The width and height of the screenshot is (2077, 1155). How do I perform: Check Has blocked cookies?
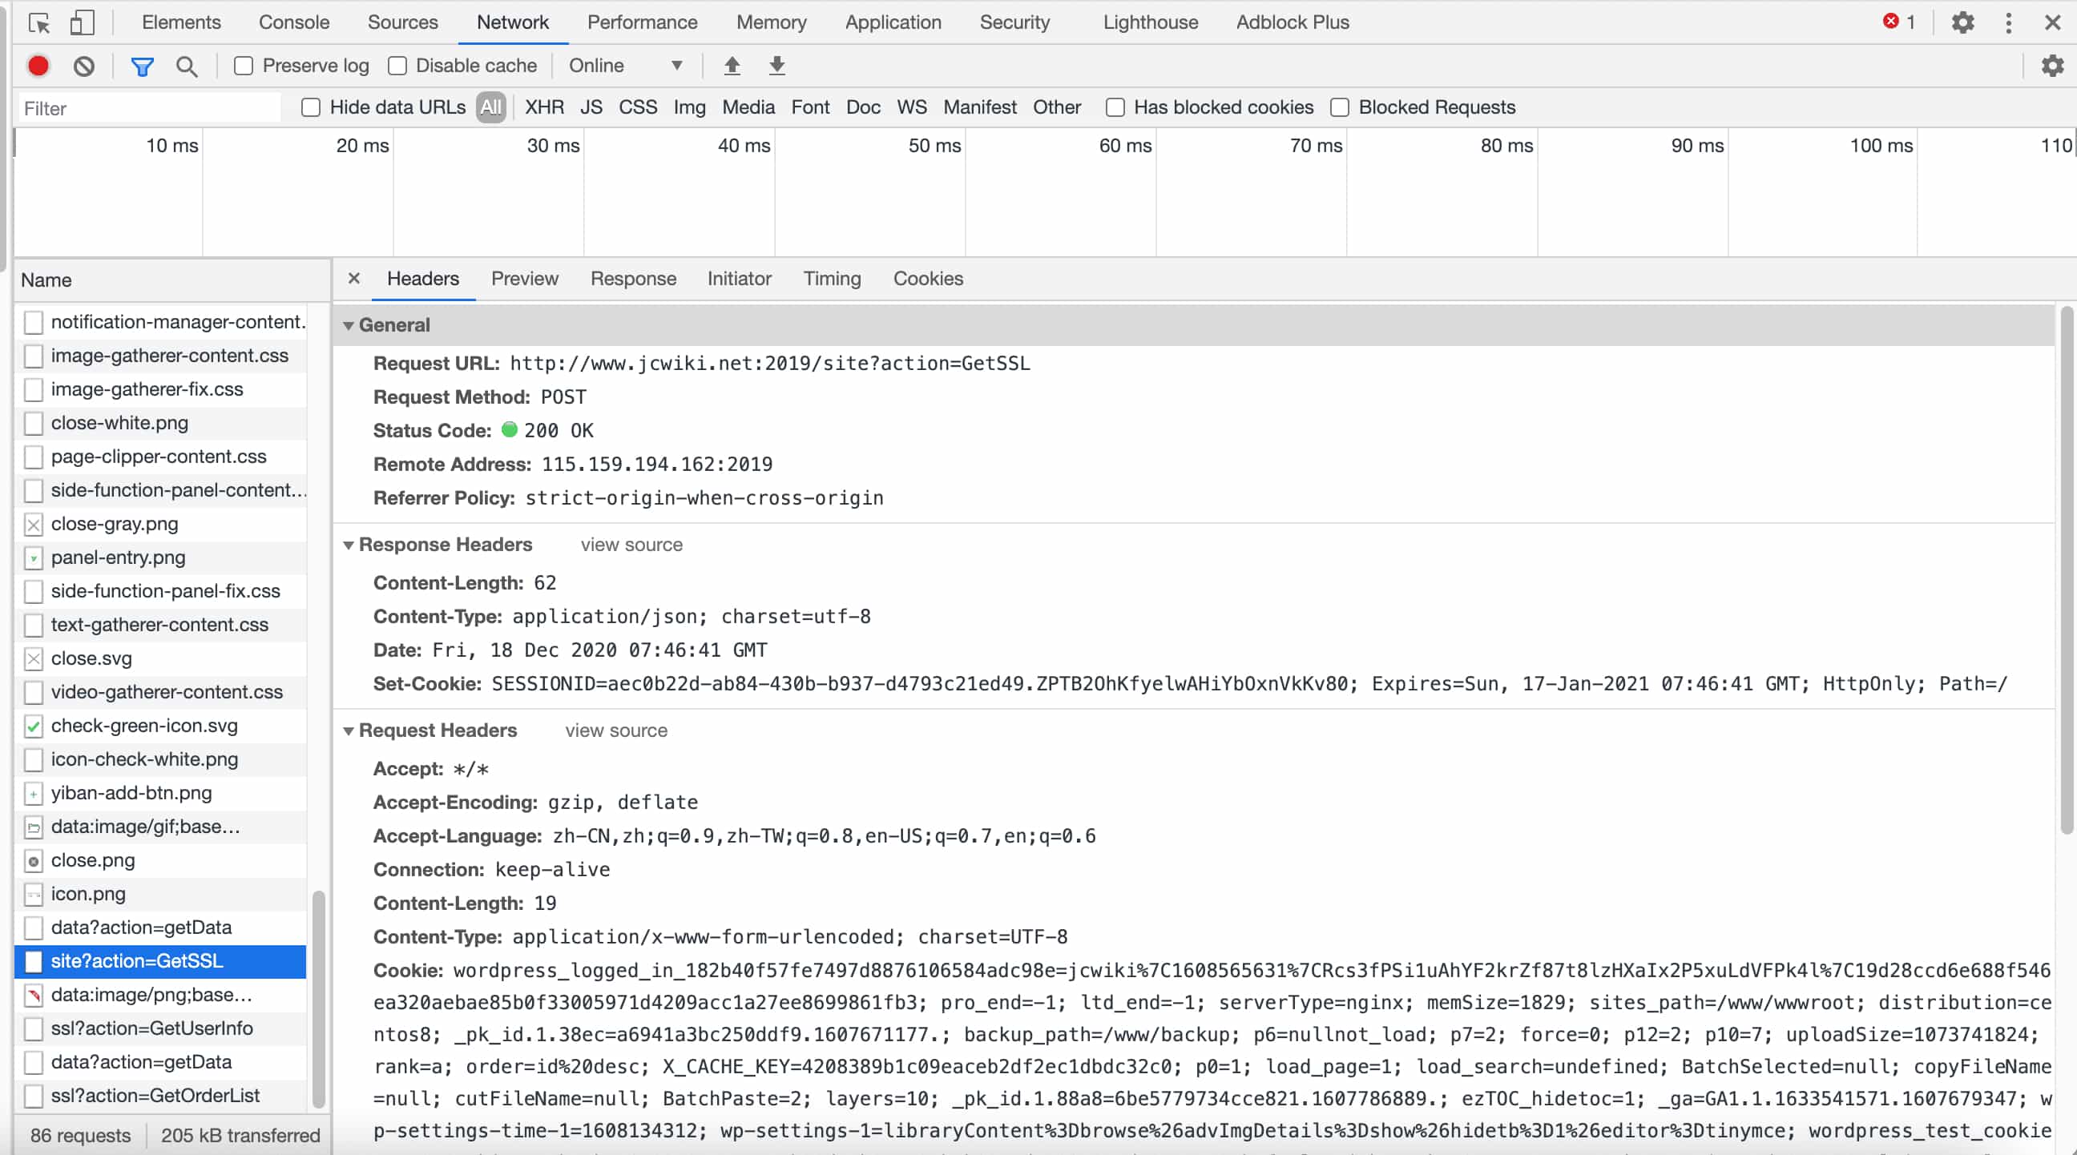pyautogui.click(x=1115, y=107)
